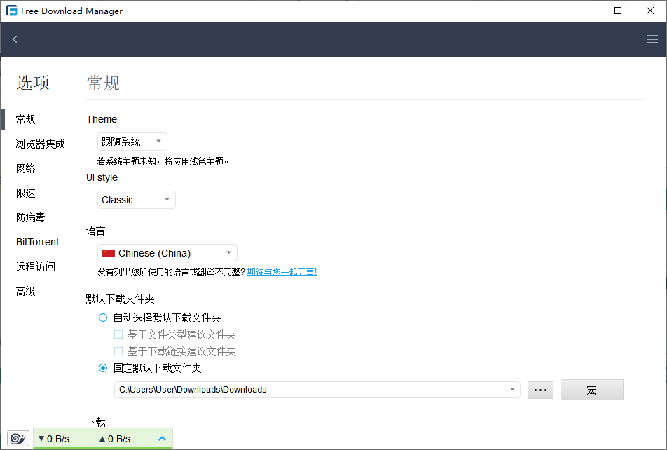667x450 pixels.
Task: Check 基于下载链接建议文件夹 checkbox
Action: point(118,351)
